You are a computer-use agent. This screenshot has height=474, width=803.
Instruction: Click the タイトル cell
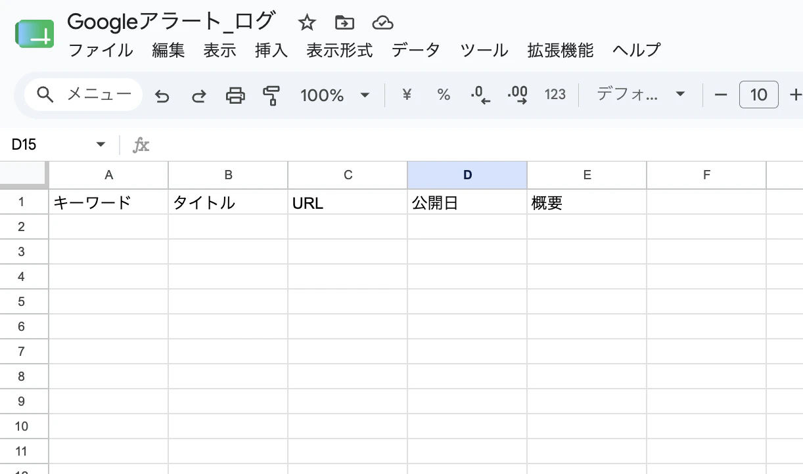click(228, 202)
